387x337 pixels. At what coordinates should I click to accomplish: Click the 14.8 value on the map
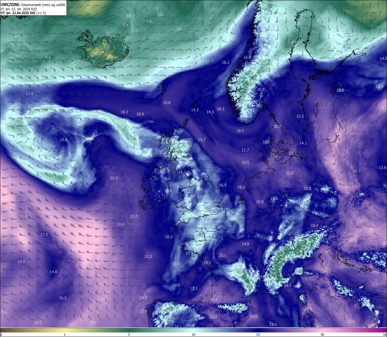tap(53, 272)
